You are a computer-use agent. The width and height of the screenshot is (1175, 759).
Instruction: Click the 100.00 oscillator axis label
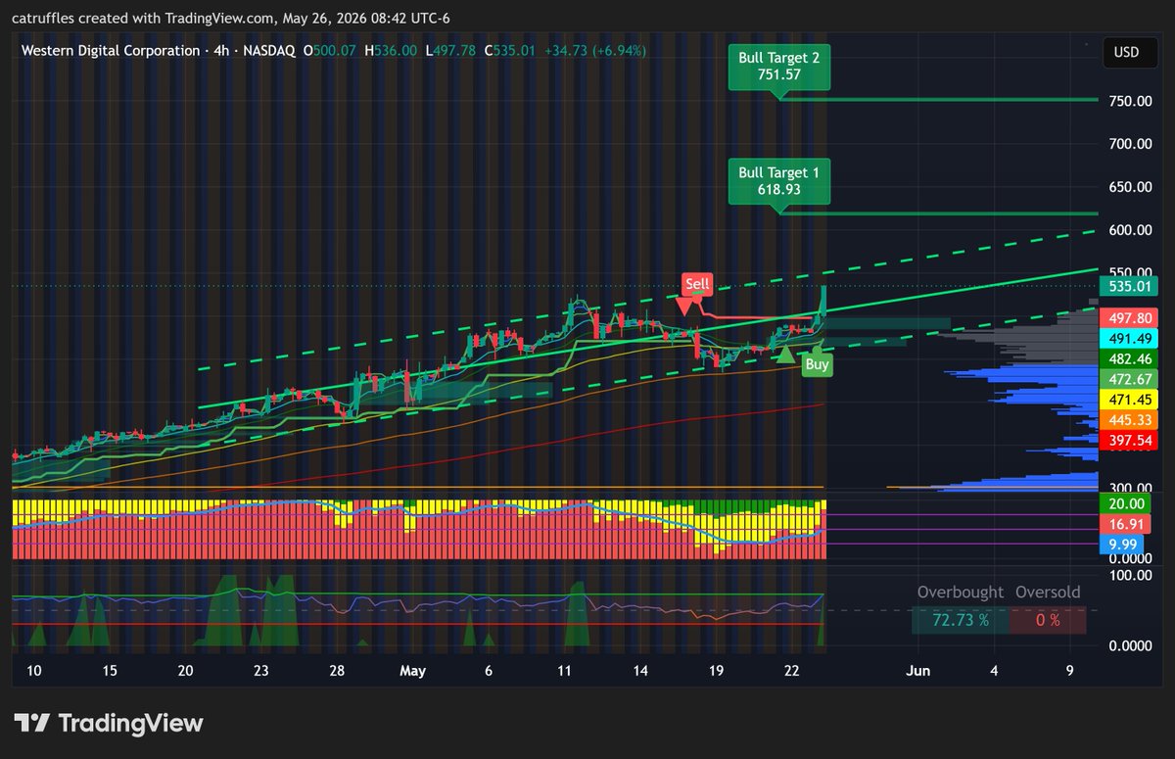[x=1128, y=575]
